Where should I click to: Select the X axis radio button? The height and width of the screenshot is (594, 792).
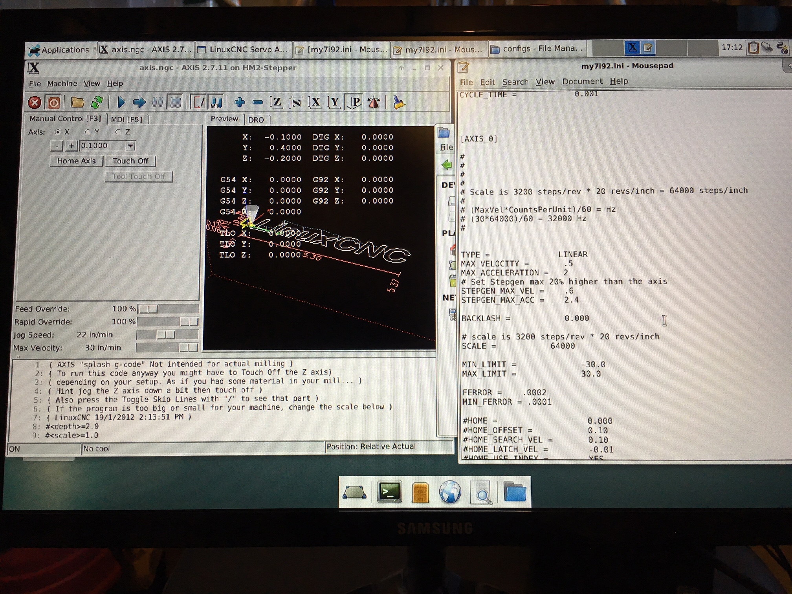point(58,132)
